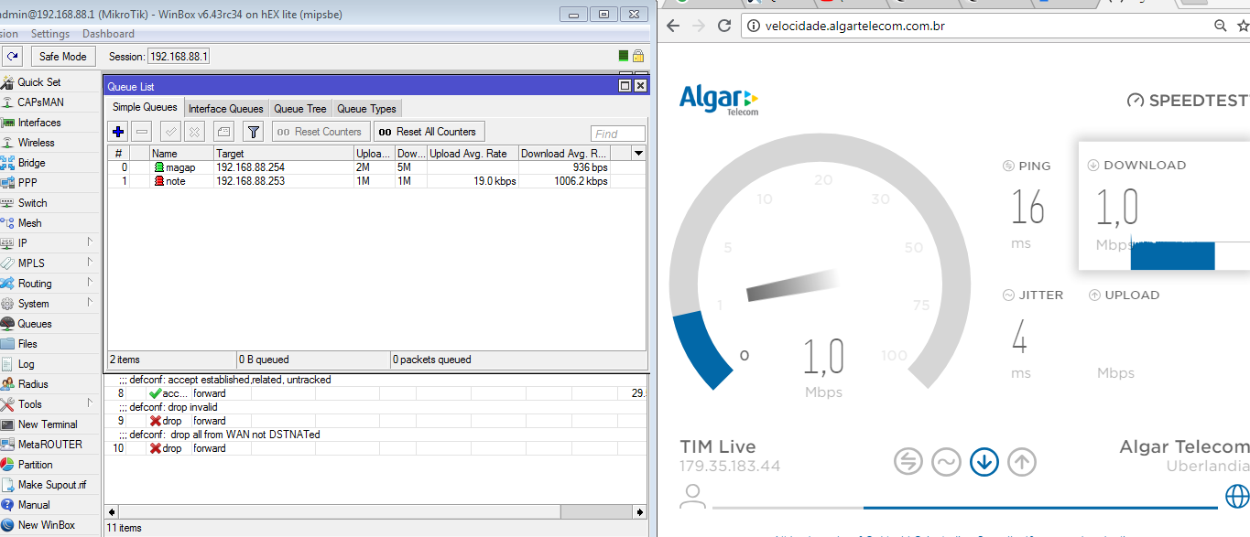Image resolution: width=1250 pixels, height=537 pixels.
Task: Expand the System submenu arrow
Action: pyautogui.click(x=91, y=303)
